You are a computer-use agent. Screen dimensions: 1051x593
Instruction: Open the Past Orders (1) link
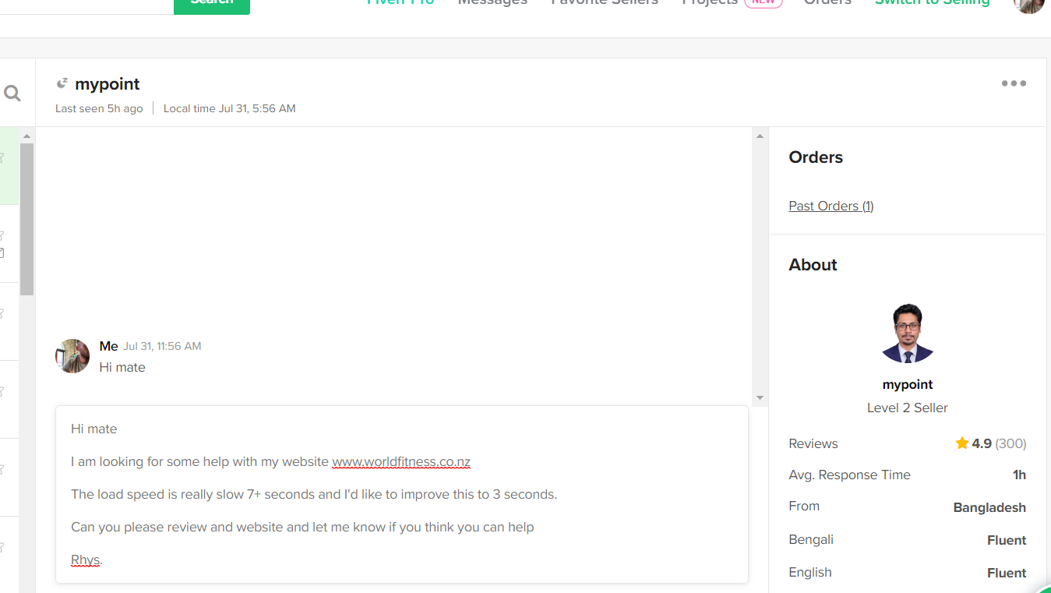tap(831, 206)
